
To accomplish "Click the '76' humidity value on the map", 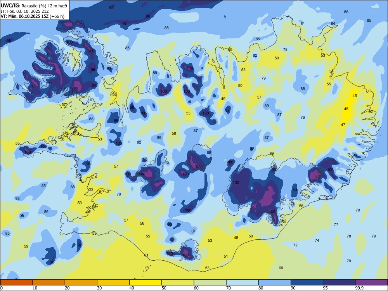I will (x=303, y=118).
